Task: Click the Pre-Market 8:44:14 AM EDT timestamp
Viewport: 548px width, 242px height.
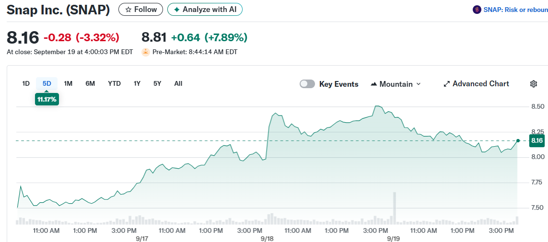Action: click(x=195, y=52)
